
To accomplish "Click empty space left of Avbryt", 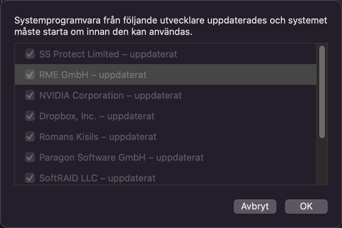I will click(125, 206).
